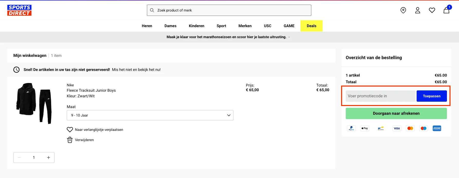This screenshot has width=459, height=178.
Task: Click Naar verlanglijstje verplaatsen link
Action: (99, 130)
